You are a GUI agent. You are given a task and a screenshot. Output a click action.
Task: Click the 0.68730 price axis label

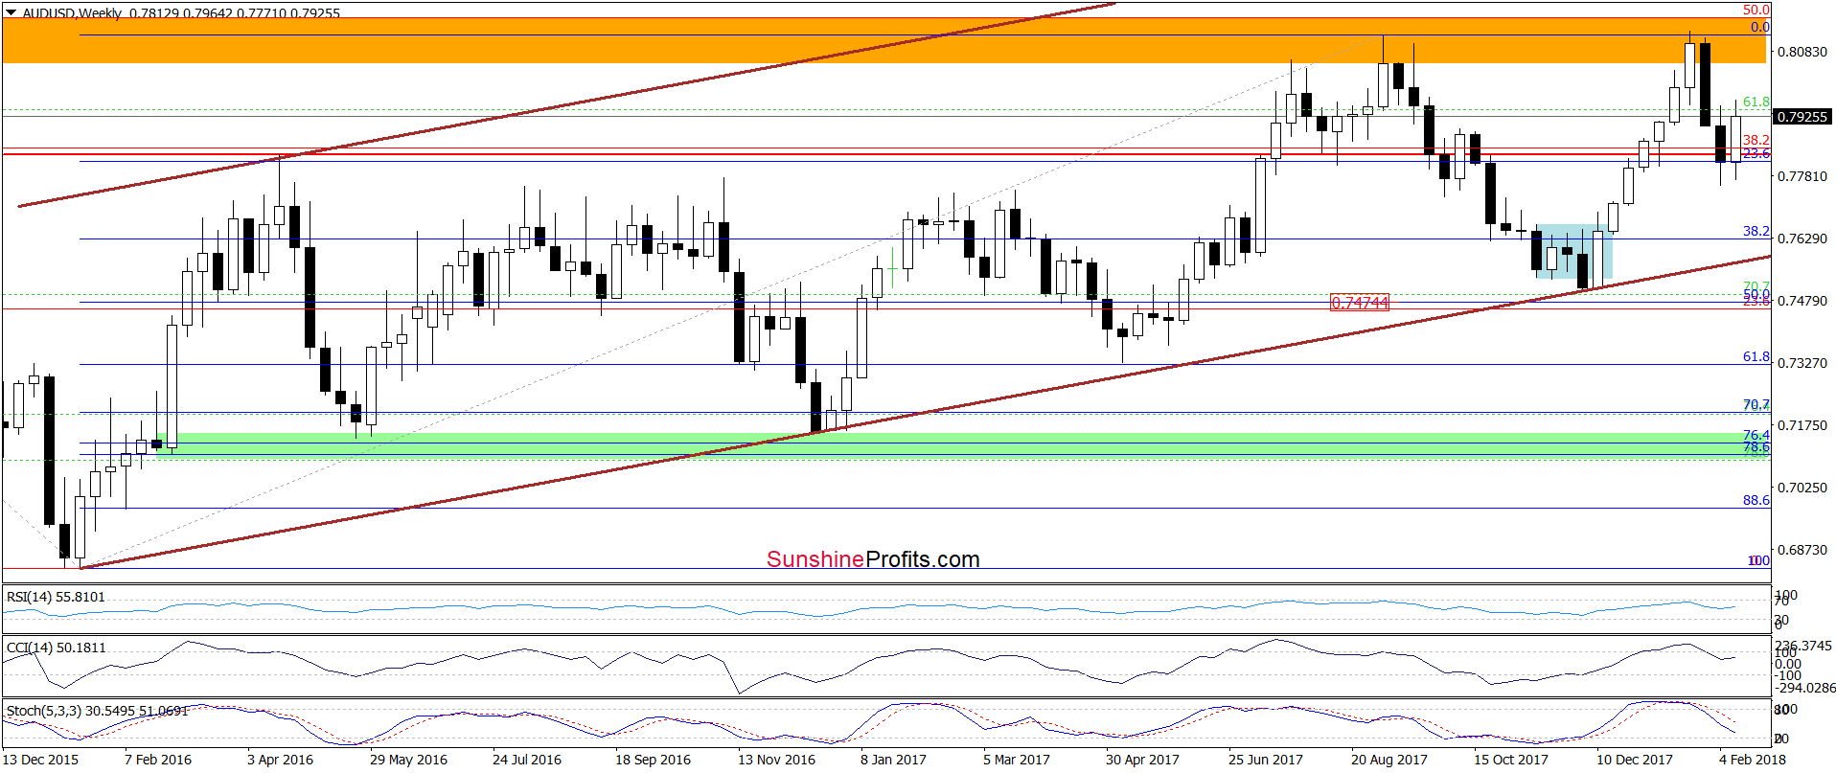[x=1802, y=550]
